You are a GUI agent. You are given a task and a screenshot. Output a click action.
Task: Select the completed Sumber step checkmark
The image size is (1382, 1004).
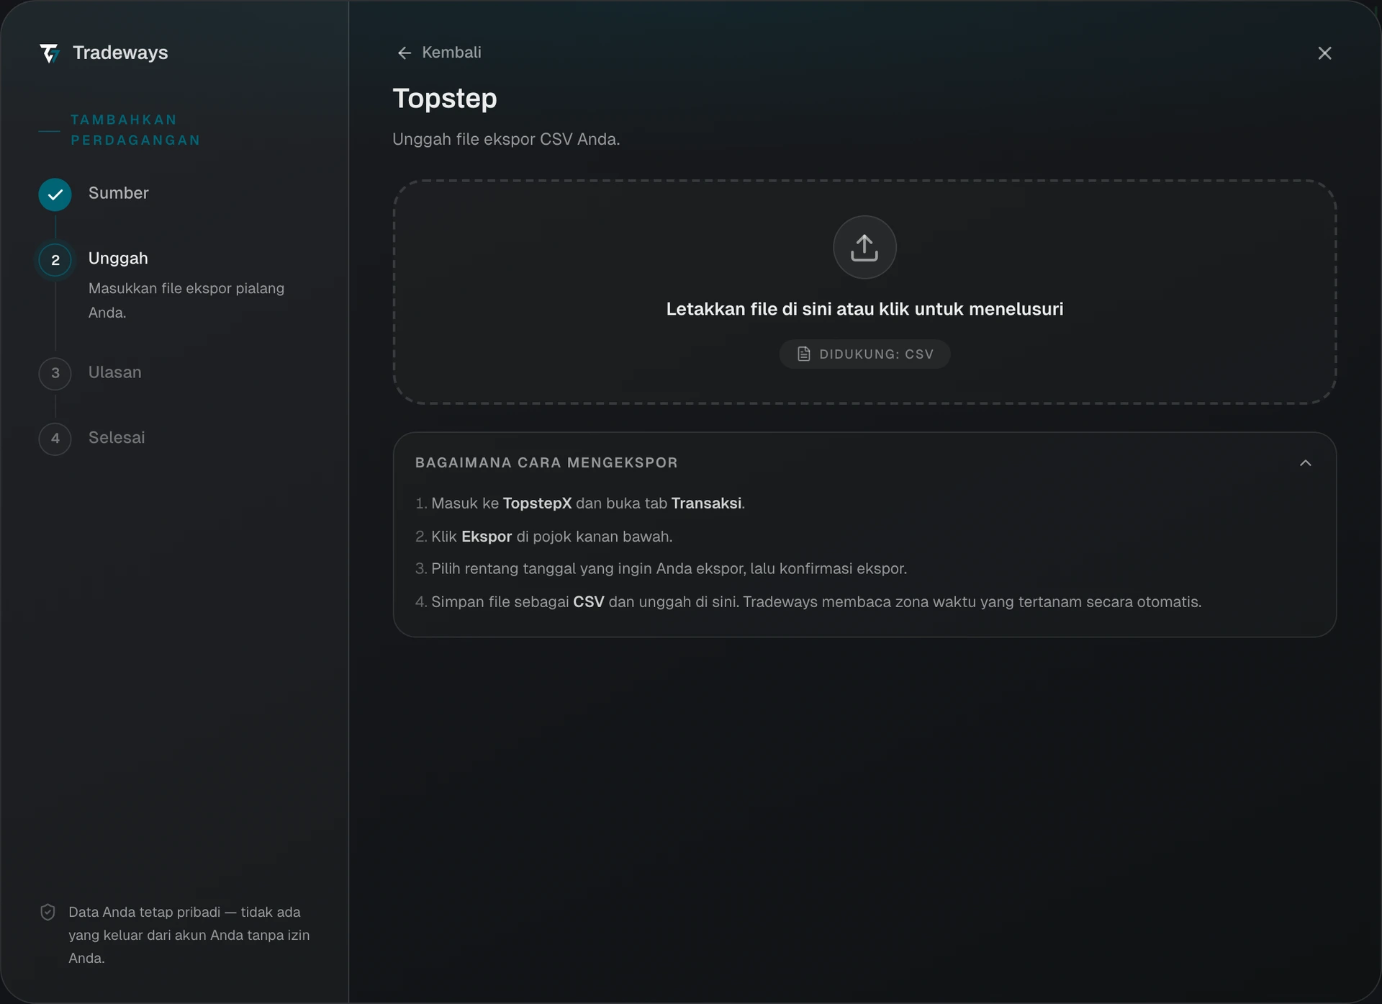pyautogui.click(x=55, y=194)
